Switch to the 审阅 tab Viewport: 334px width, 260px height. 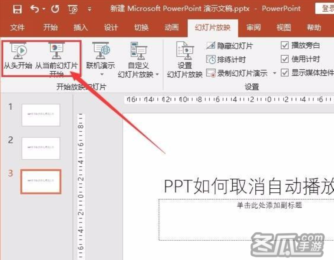click(x=253, y=27)
